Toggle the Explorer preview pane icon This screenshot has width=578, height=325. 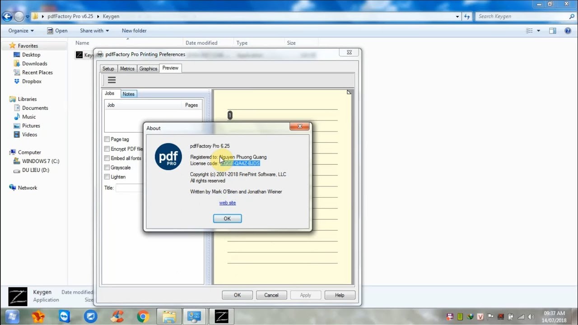[x=552, y=31]
